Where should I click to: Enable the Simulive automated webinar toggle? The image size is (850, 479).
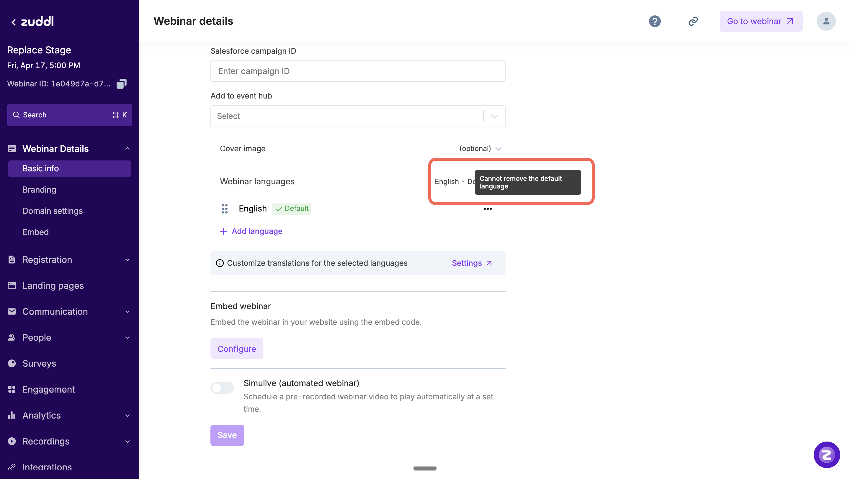click(222, 388)
